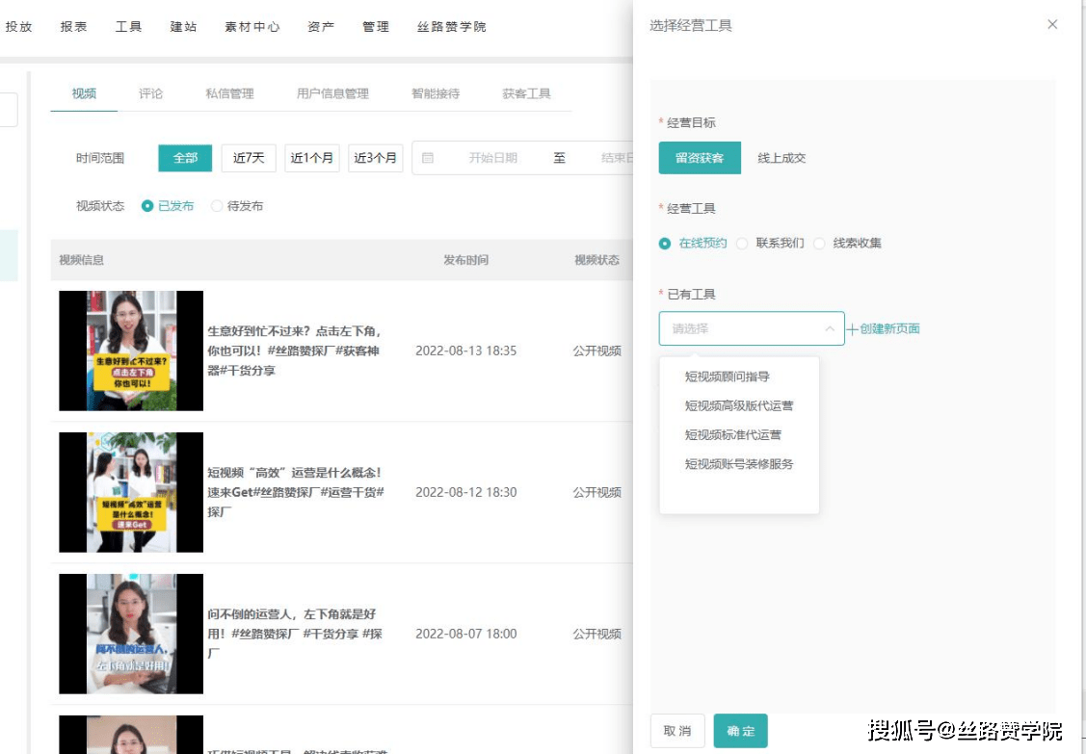The image size is (1086, 754).
Task: Switch to the 用户信息管理 tab
Action: point(332,93)
